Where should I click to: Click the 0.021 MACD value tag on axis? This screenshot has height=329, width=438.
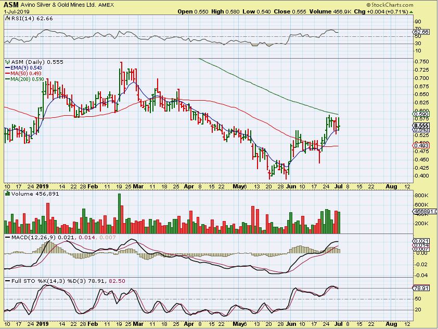click(x=421, y=241)
